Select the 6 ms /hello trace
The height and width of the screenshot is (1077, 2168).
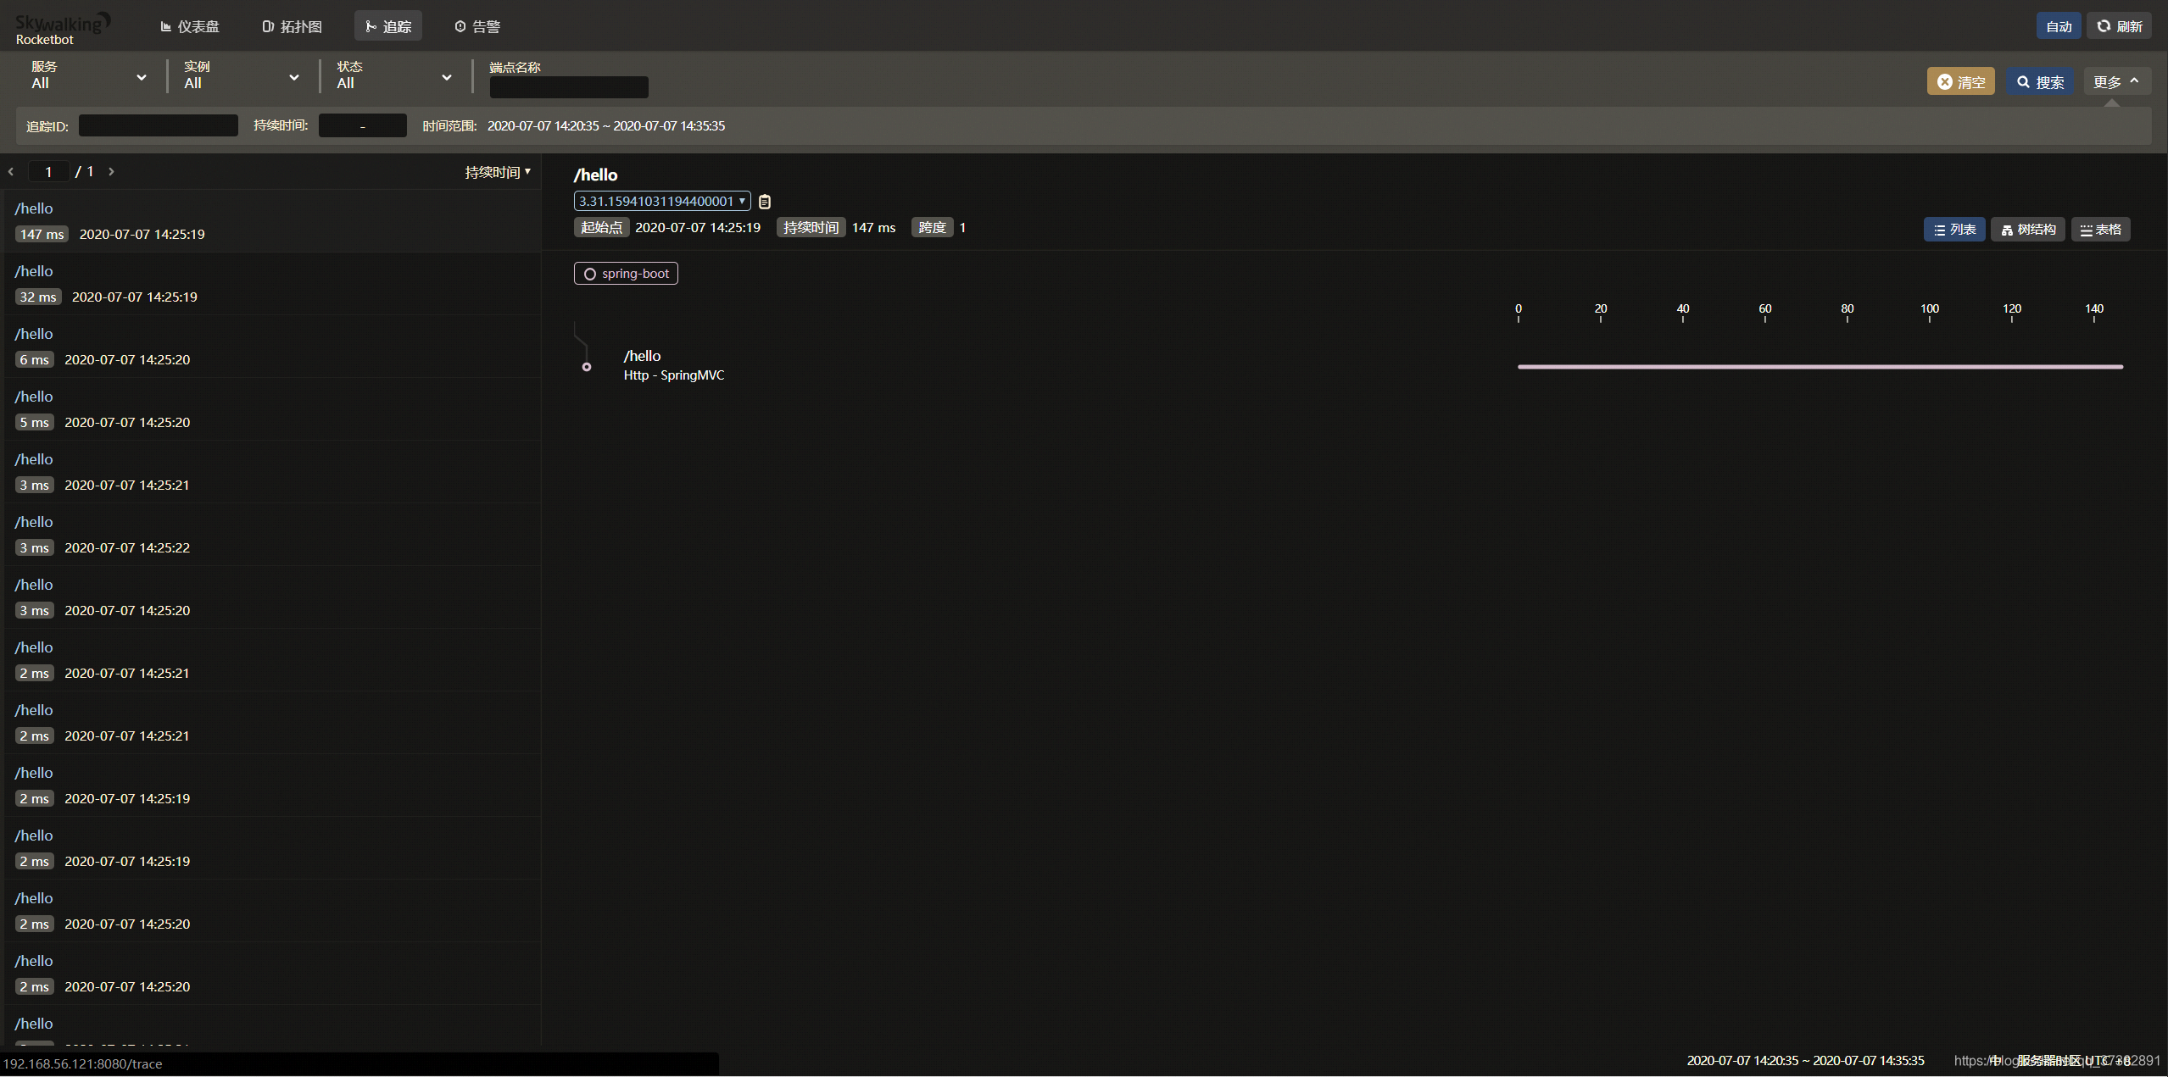pyautogui.click(x=272, y=346)
